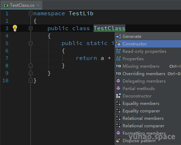This screenshot has height=145, width=181.
Task: Click the public keyword on line 3
Action: [58, 28]
